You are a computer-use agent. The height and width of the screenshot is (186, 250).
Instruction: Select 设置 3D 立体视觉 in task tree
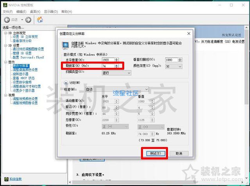coord(25,37)
